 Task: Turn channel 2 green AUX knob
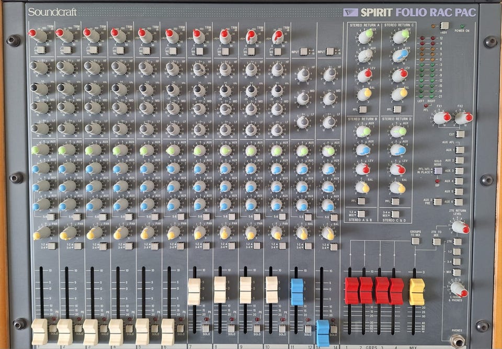coord(66,150)
